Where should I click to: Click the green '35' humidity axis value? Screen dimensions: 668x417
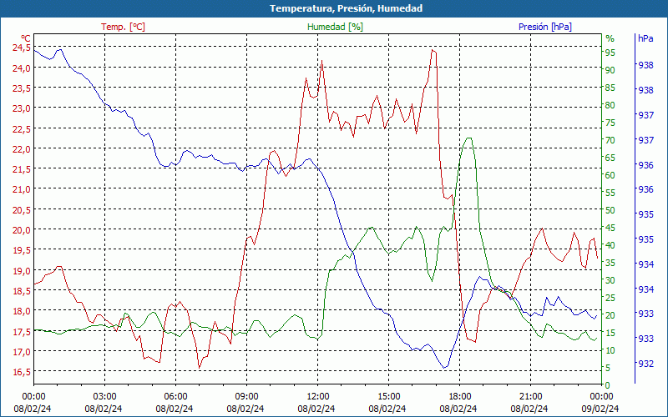pyautogui.click(x=610, y=263)
